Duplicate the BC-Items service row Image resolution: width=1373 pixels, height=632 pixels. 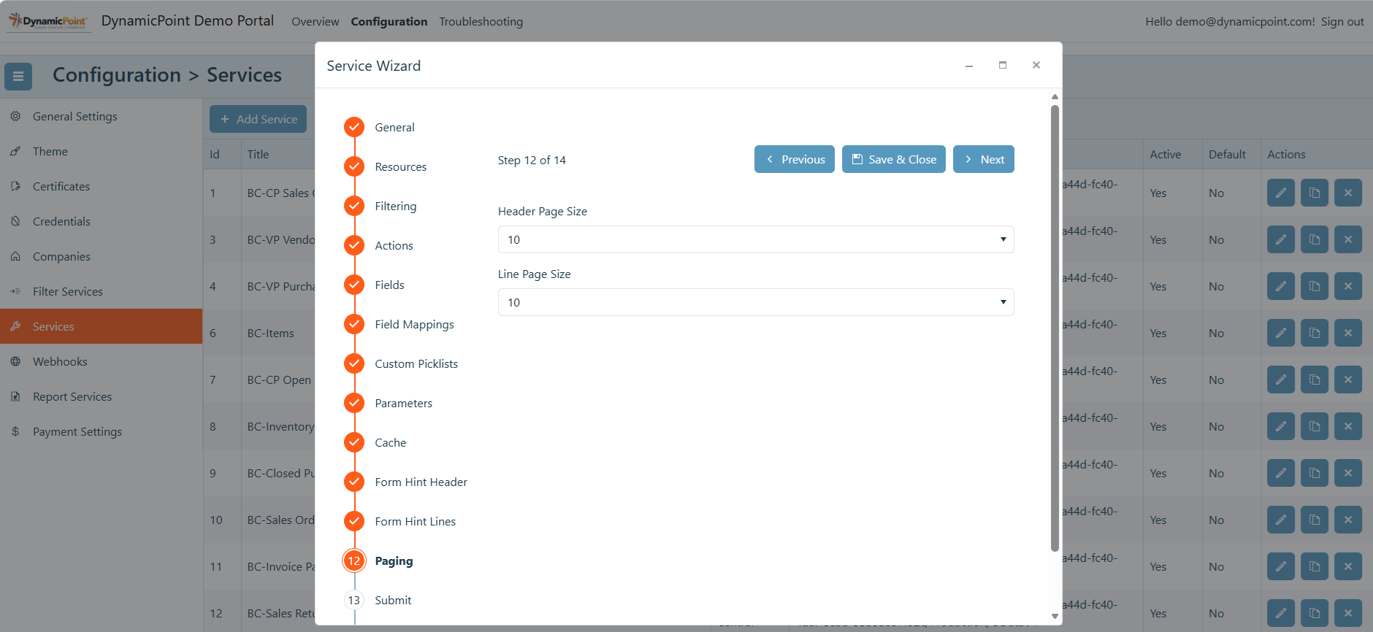click(1315, 333)
